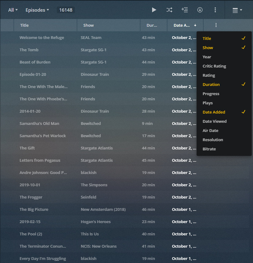253x263 pixels.
Task: Open episode The Big Picture
Action: pyautogui.click(x=34, y=209)
